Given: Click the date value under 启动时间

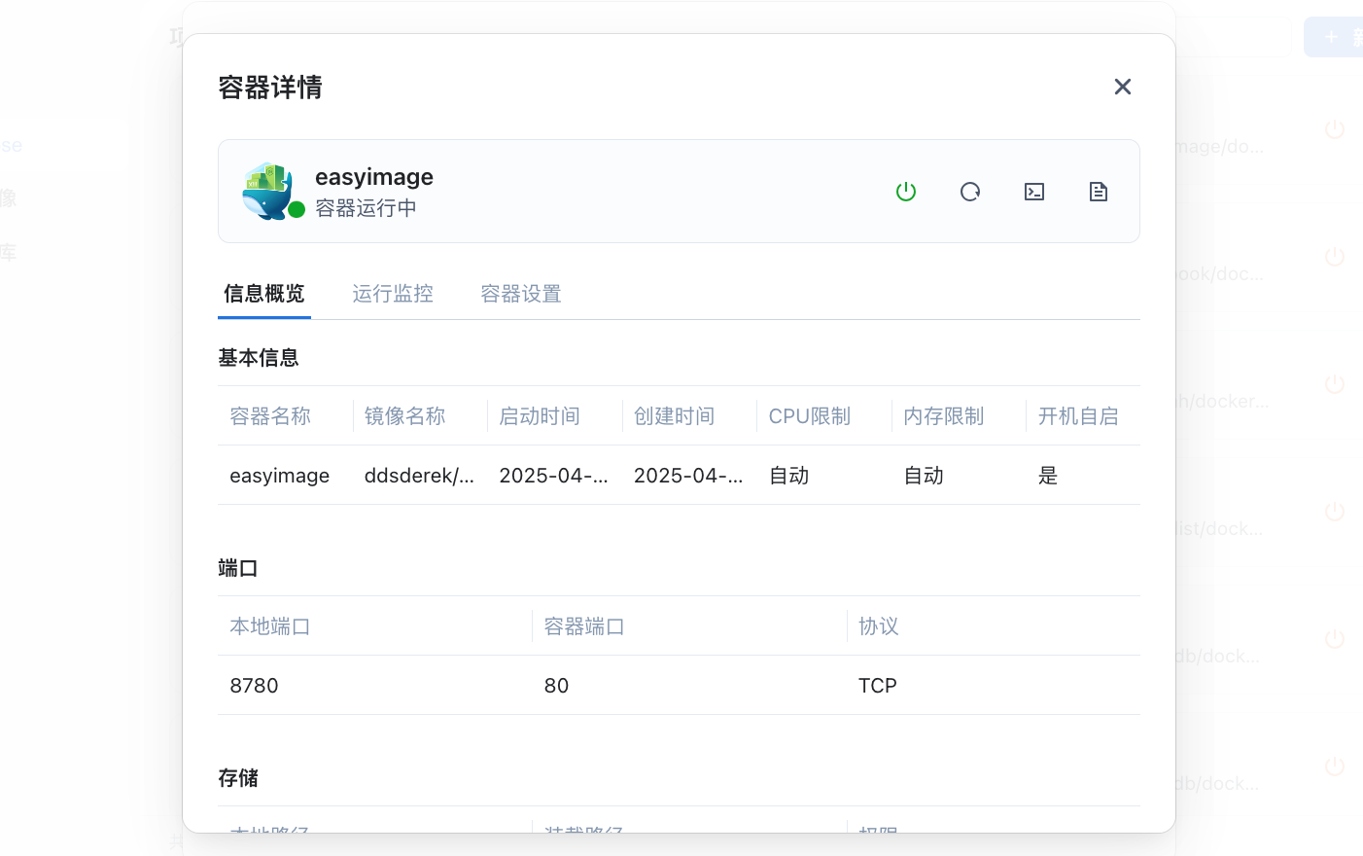Looking at the screenshot, I should coord(553,476).
